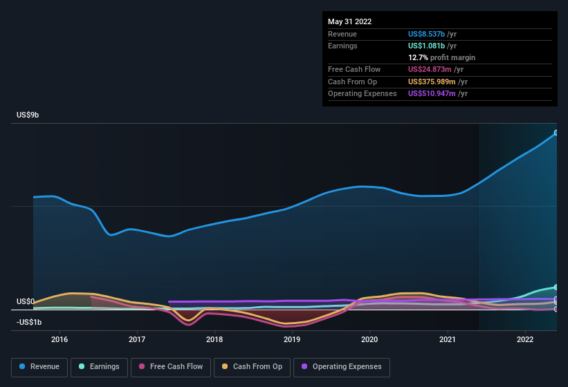Toggle the Revenue legend button
The image size is (568, 387).
pyautogui.click(x=39, y=367)
